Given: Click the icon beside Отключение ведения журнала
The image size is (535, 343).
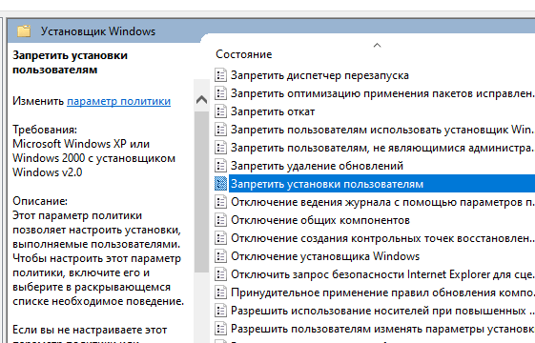Looking at the screenshot, I should tap(220, 201).
